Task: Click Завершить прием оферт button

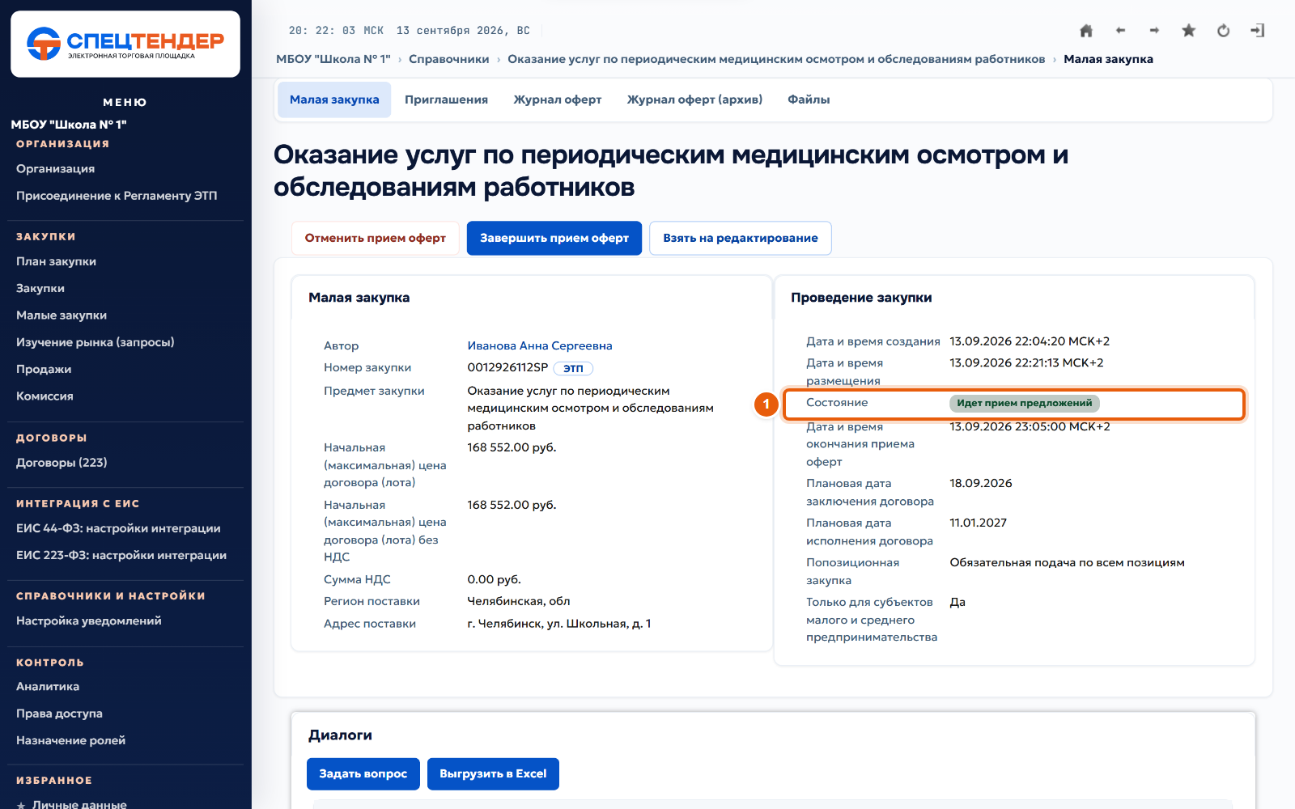Action: 554,238
